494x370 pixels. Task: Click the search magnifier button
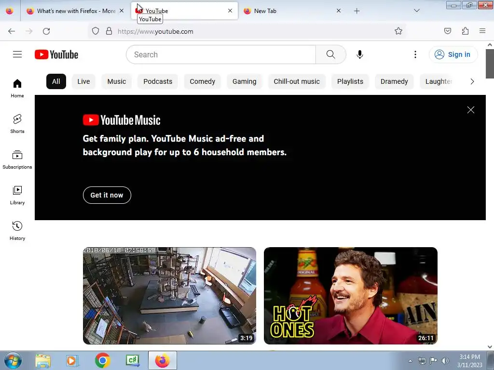pyautogui.click(x=331, y=54)
